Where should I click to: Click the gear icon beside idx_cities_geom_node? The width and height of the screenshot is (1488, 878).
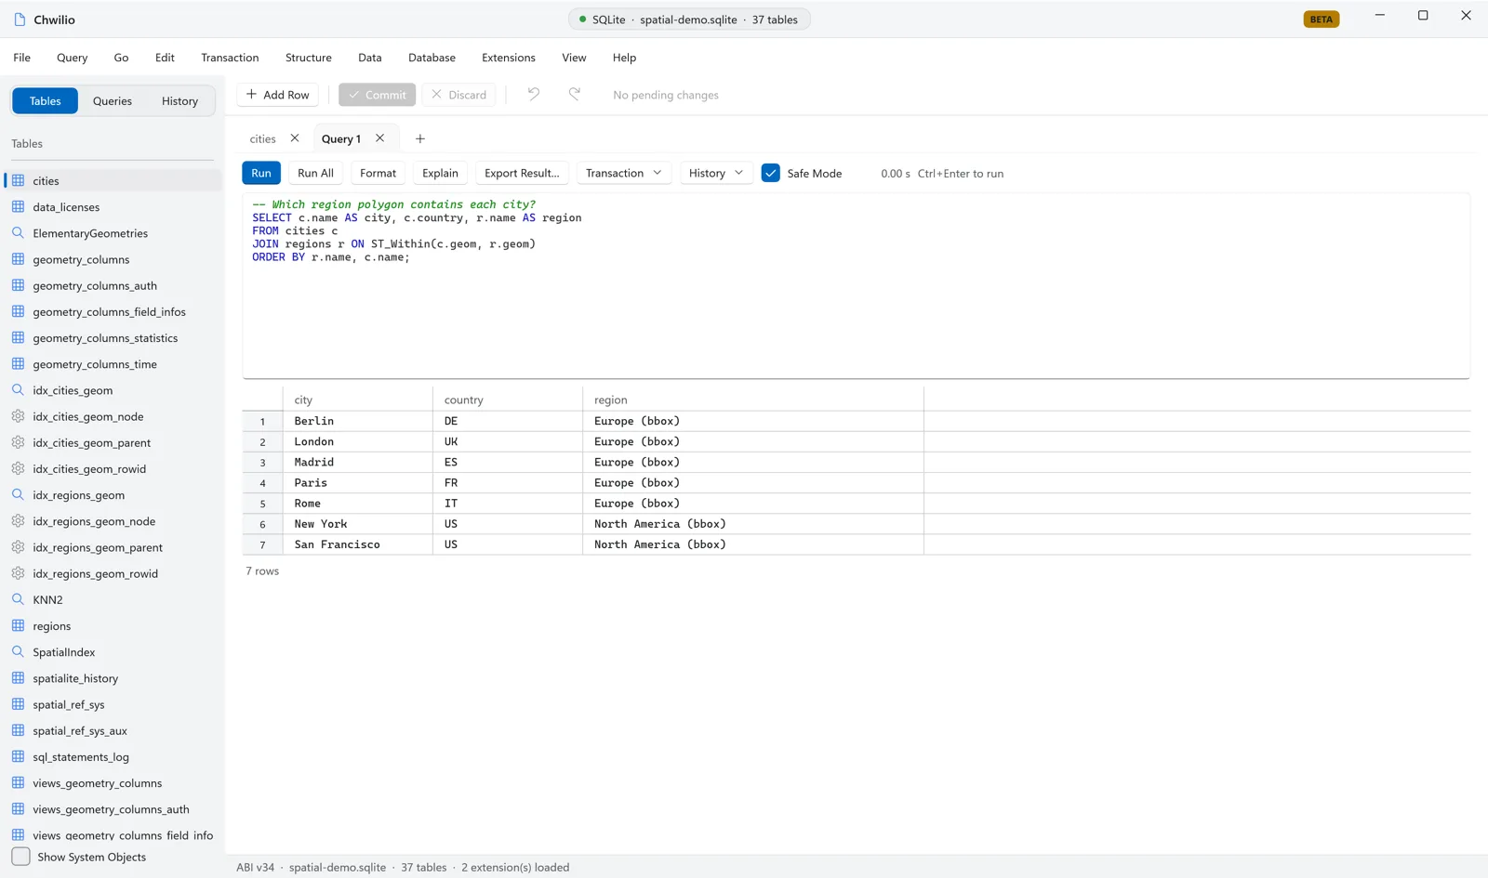[x=18, y=416]
